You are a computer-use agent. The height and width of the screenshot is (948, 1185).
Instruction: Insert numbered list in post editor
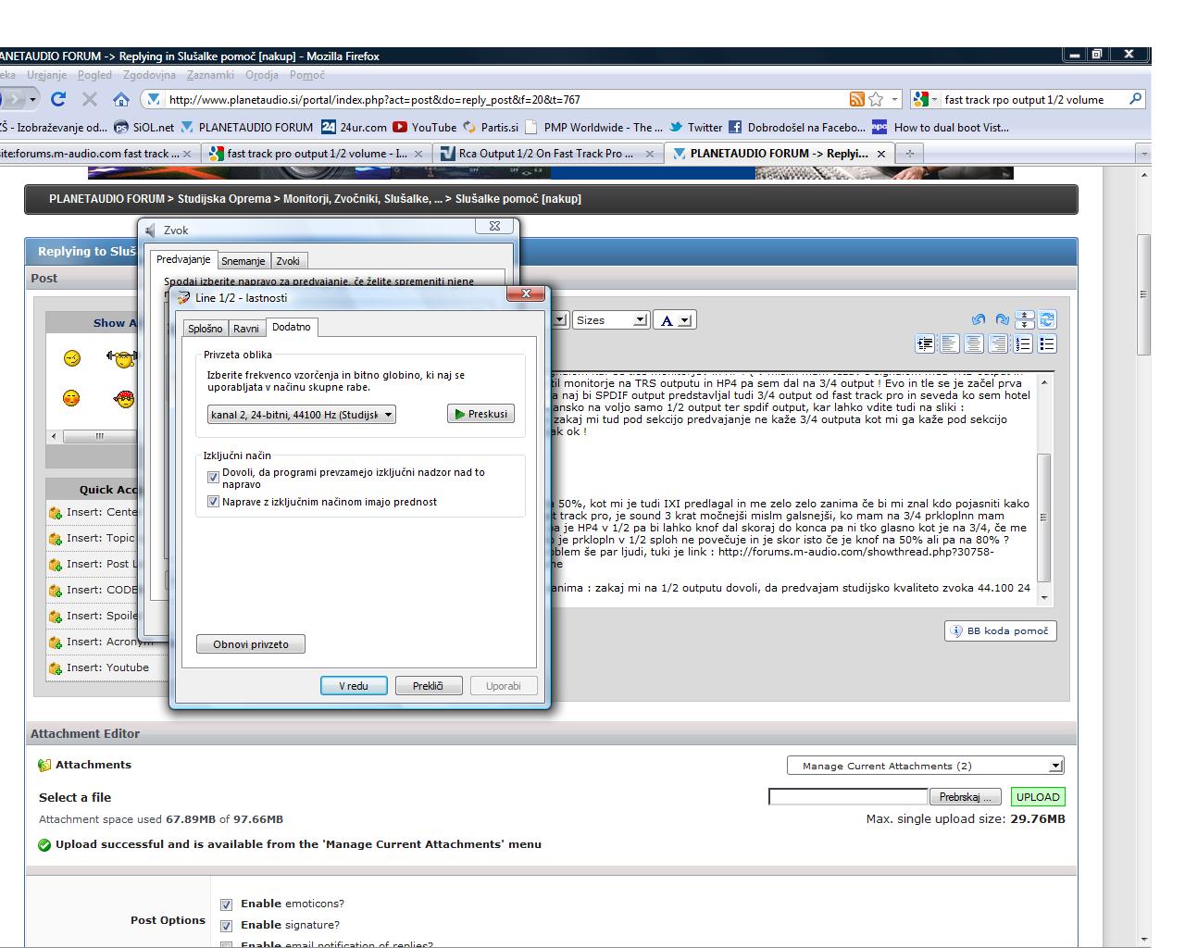coord(1023,344)
